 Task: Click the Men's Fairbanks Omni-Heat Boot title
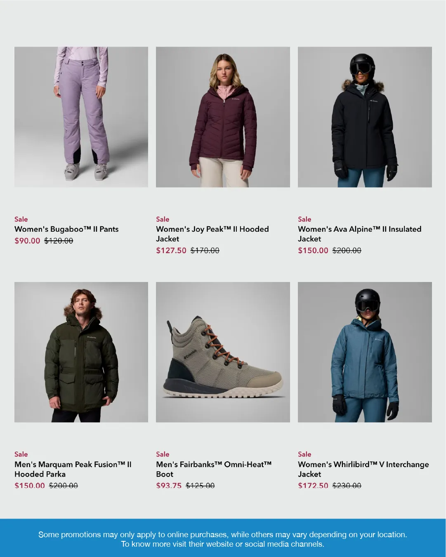[214, 469]
